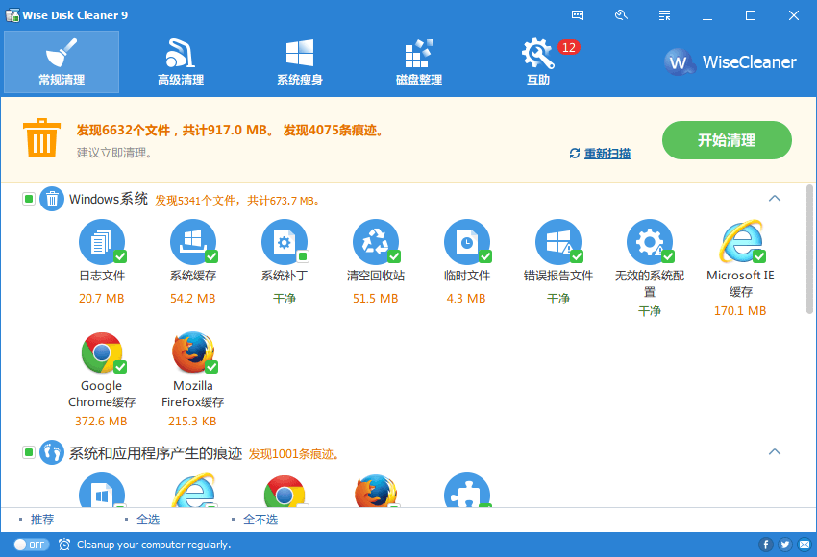
Task: Open the Twitter share icon
Action: coord(785,545)
